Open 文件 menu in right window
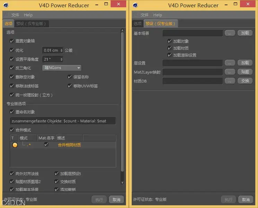This screenshot has height=208, width=258. click(145, 15)
